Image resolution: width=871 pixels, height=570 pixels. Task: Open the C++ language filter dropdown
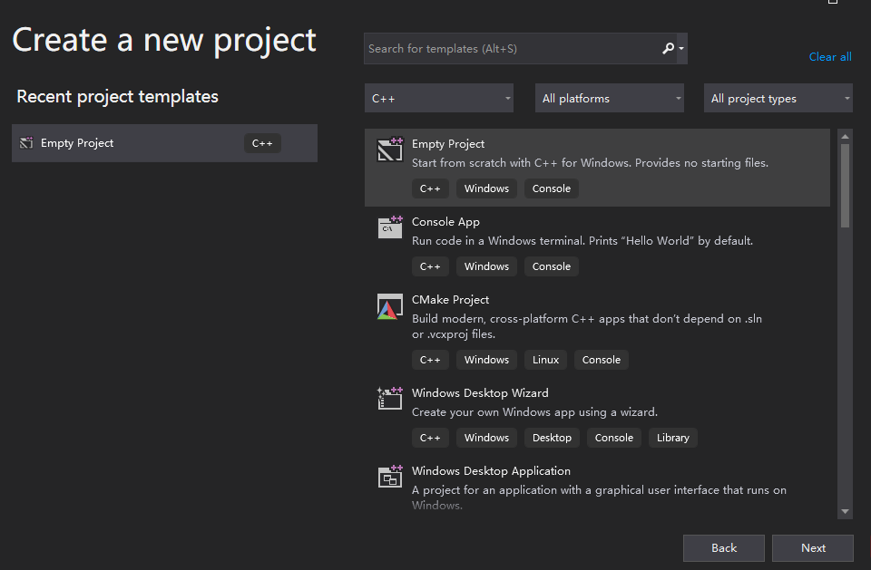pyautogui.click(x=439, y=99)
